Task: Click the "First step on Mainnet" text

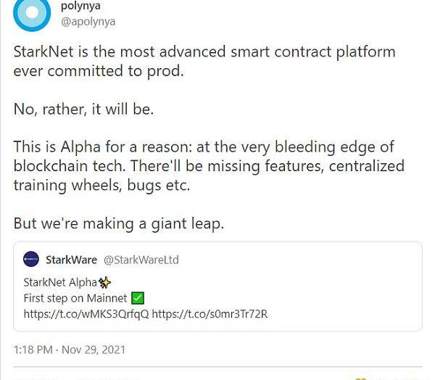Action: tap(75, 298)
